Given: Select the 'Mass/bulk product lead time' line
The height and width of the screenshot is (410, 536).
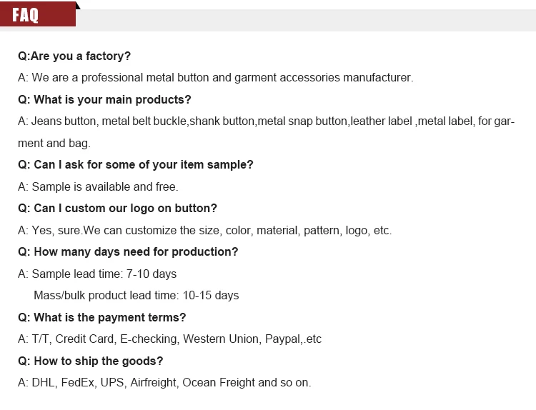Looking at the screenshot, I should [136, 295].
